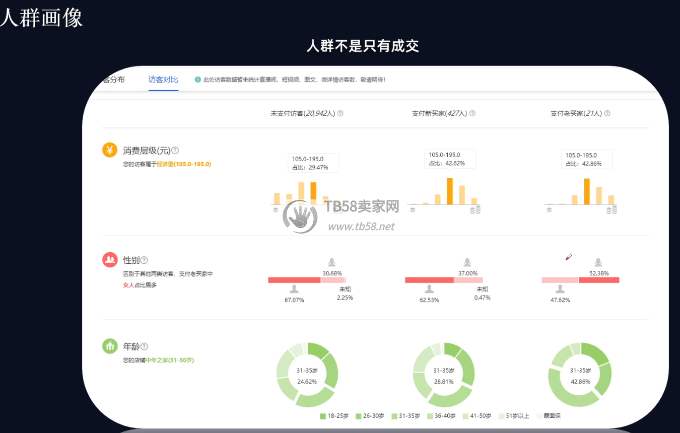Click help icon beside 性别 label
This screenshot has height=433, width=680.
[x=144, y=260]
